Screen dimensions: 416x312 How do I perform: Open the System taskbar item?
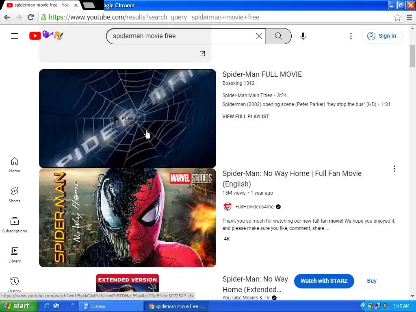pyautogui.click(x=112, y=306)
